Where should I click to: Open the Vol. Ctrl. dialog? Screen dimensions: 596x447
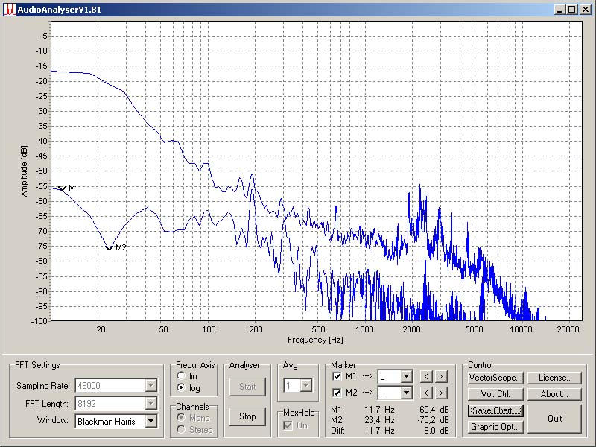click(495, 394)
